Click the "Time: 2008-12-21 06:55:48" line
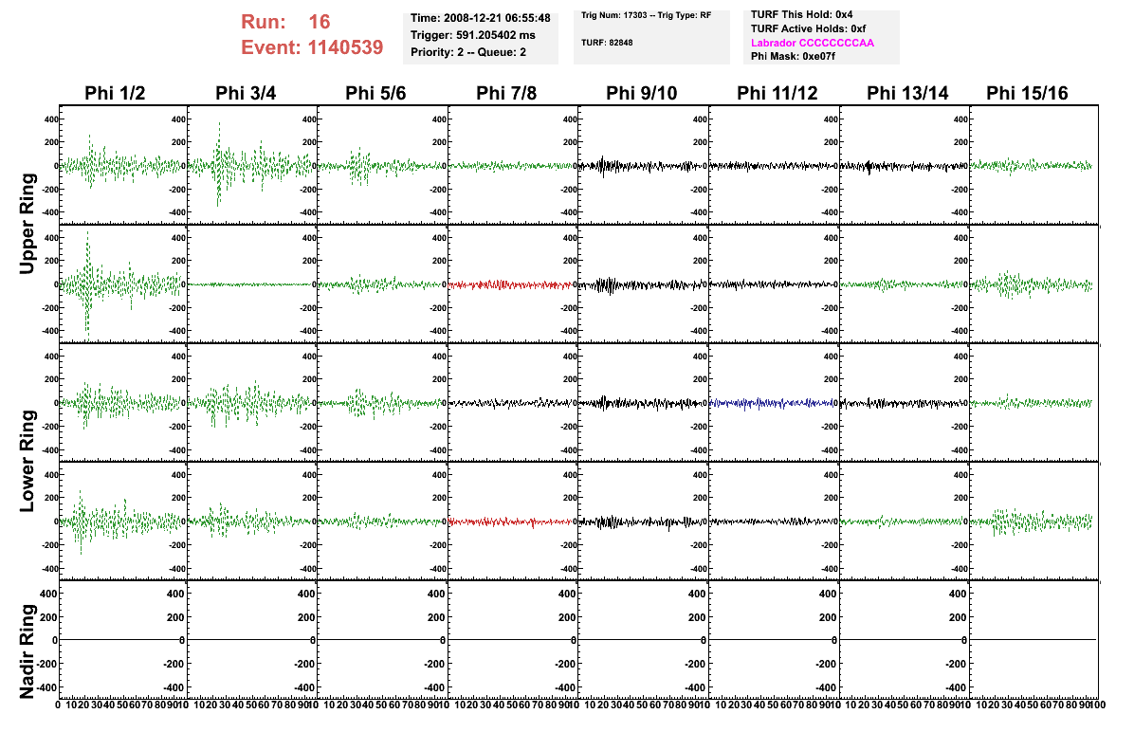Screen dimensions: 1134x732 pyautogui.click(x=480, y=18)
